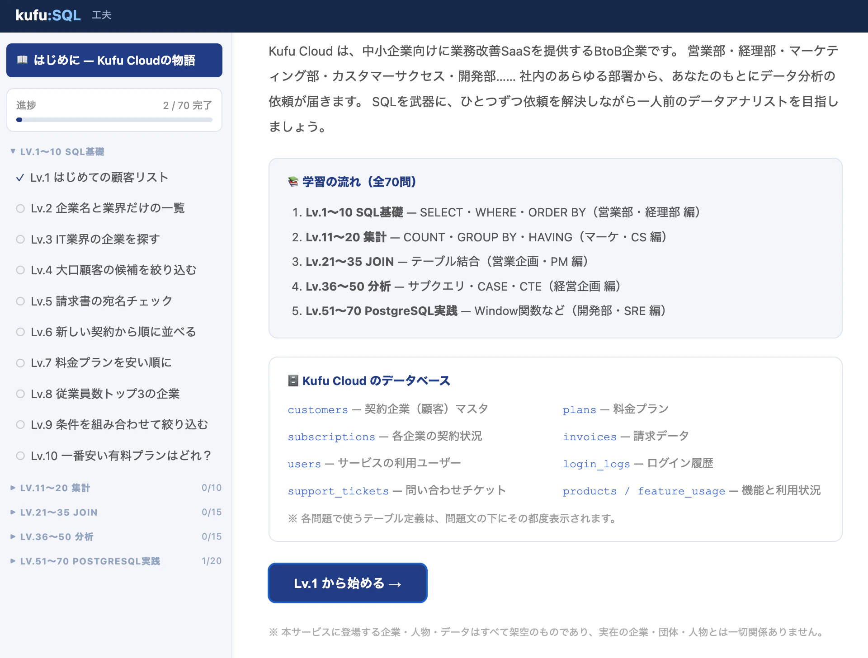868x658 pixels.
Task: Click the 学習の流れ（全70問） heading
Action: pyautogui.click(x=359, y=182)
